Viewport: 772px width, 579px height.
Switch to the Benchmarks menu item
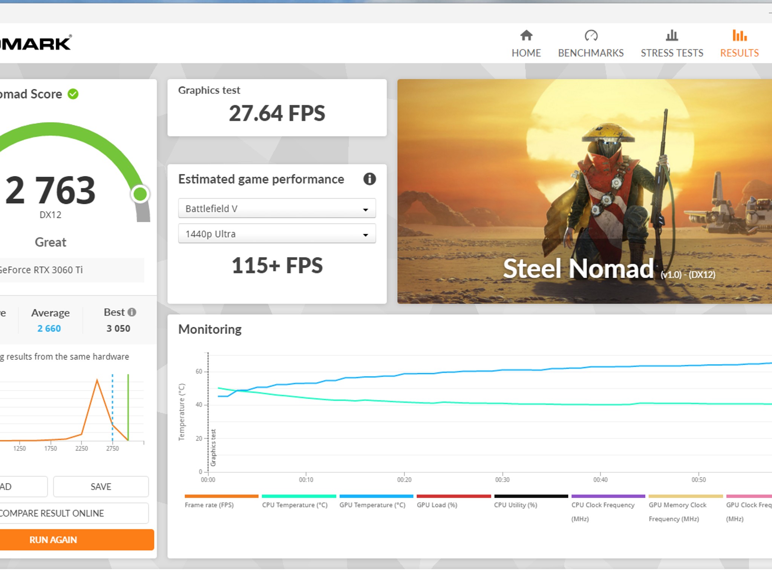(x=591, y=53)
